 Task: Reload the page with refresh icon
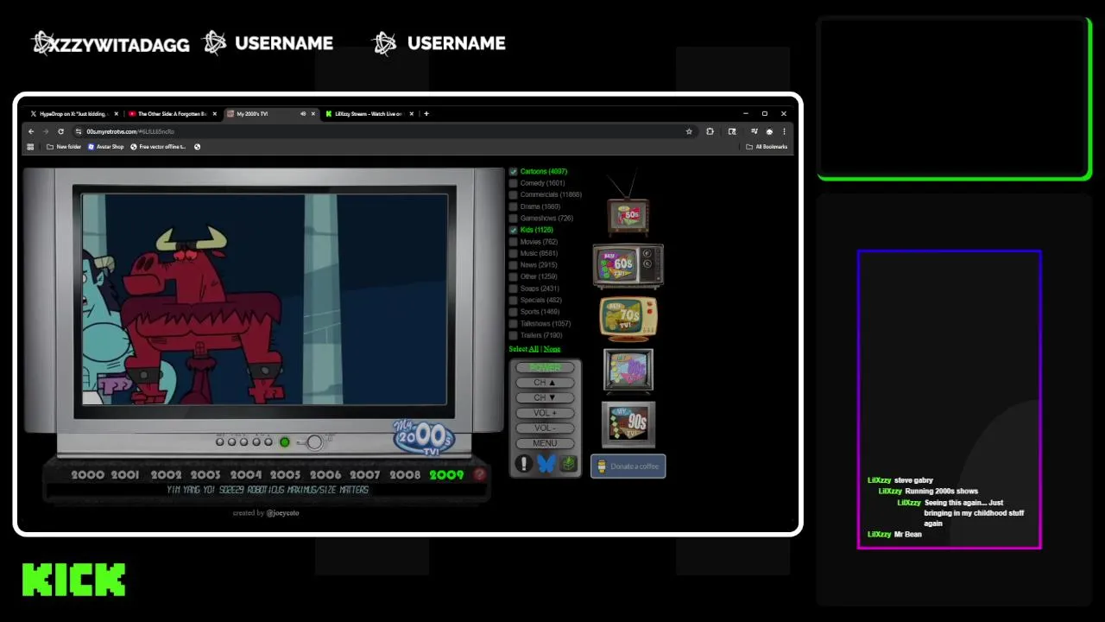point(60,131)
